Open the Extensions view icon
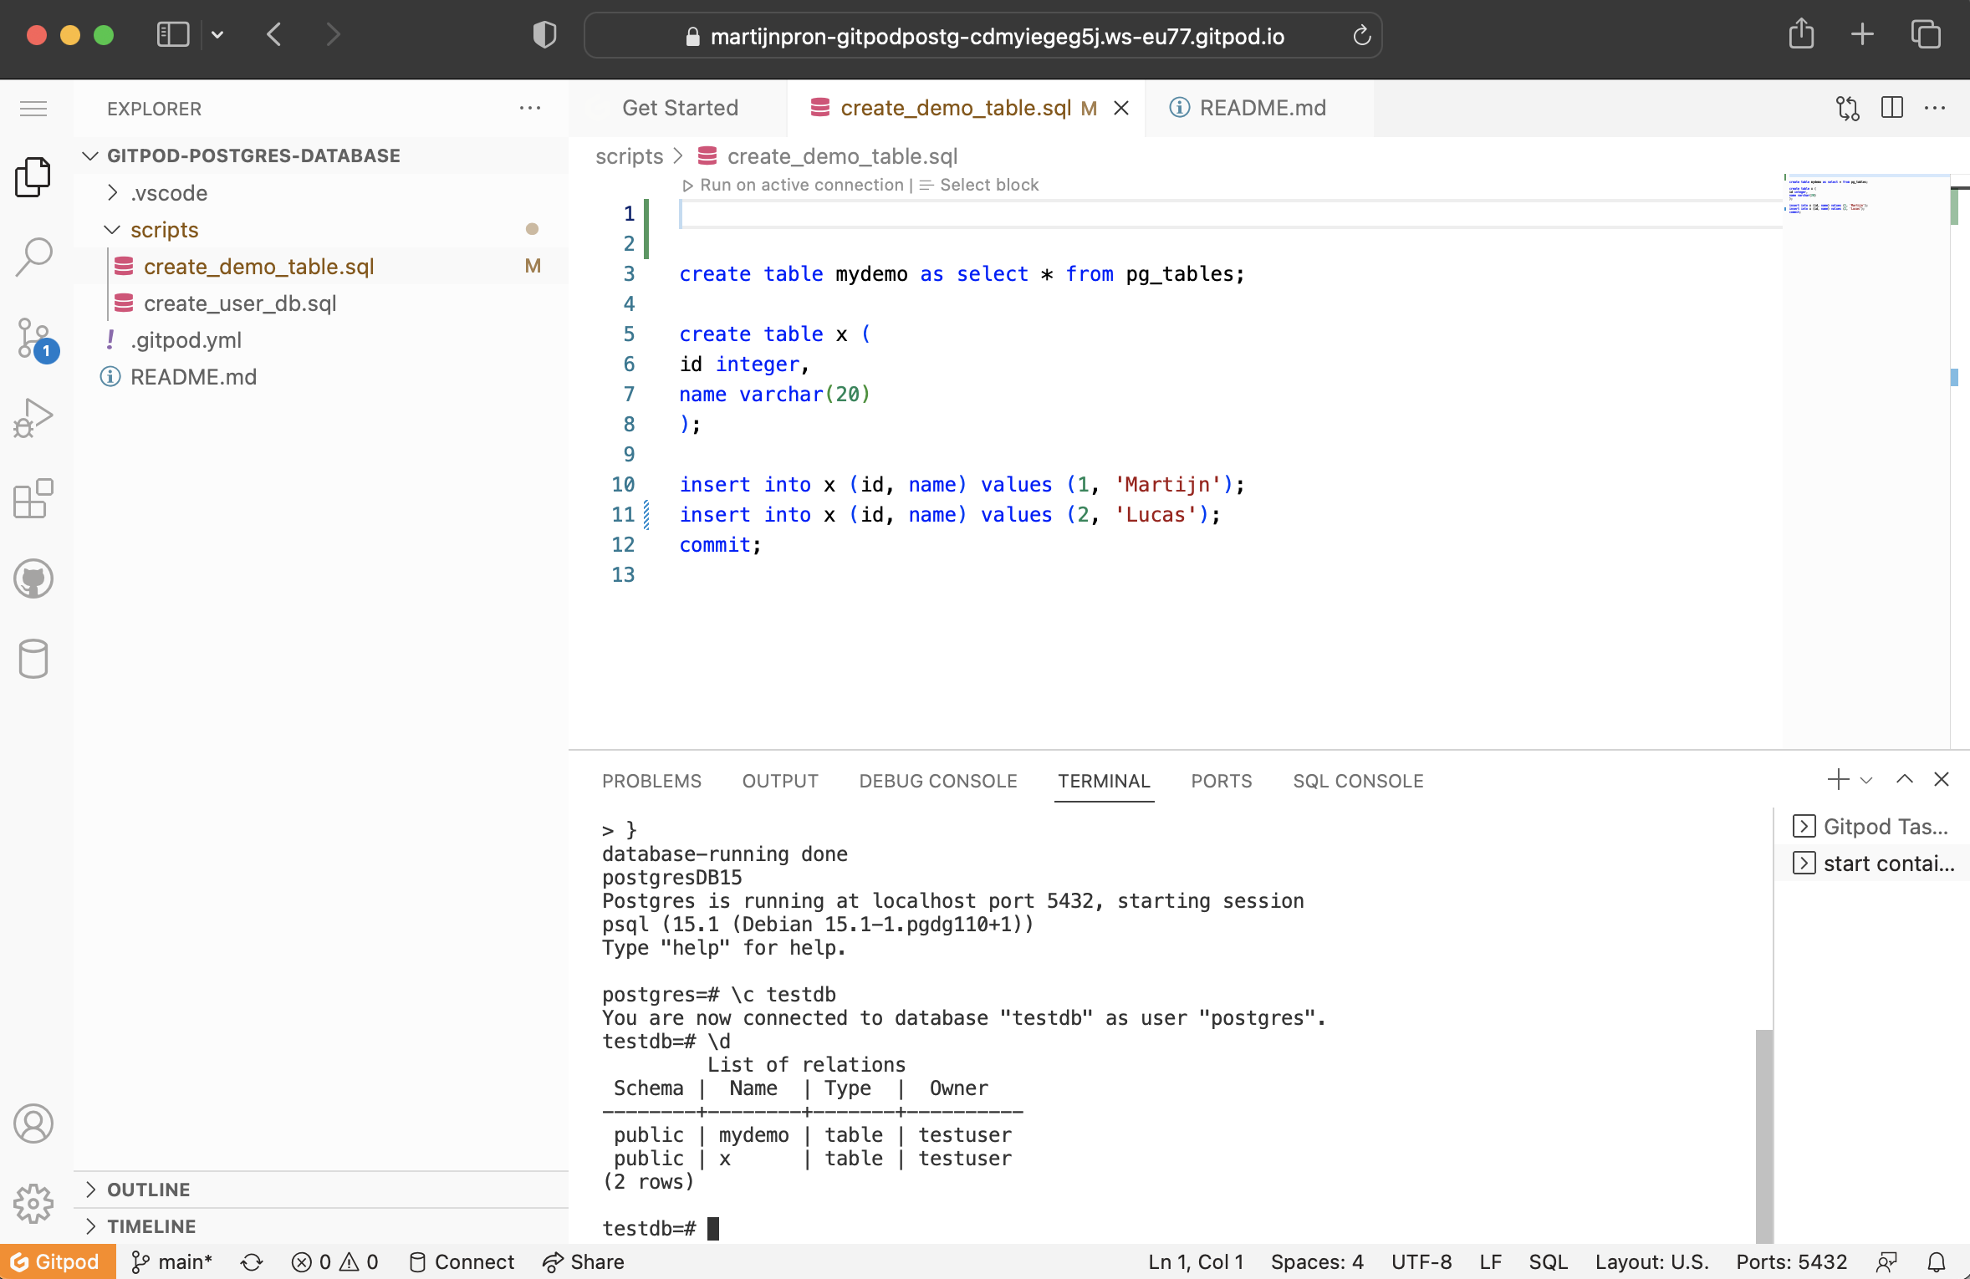 click(33, 499)
